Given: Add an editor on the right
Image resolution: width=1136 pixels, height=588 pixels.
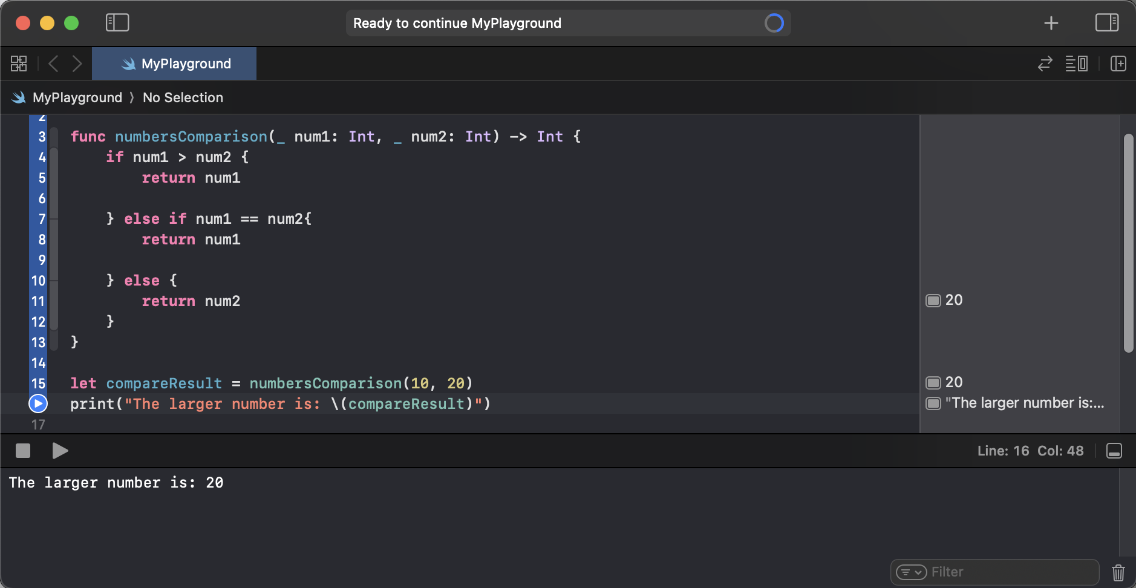Looking at the screenshot, I should (x=1118, y=64).
